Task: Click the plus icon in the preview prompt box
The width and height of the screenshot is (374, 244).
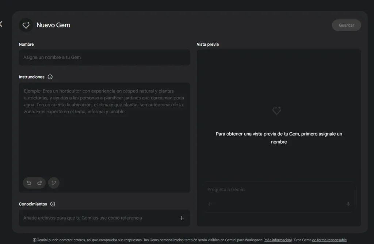Action: tap(210, 204)
